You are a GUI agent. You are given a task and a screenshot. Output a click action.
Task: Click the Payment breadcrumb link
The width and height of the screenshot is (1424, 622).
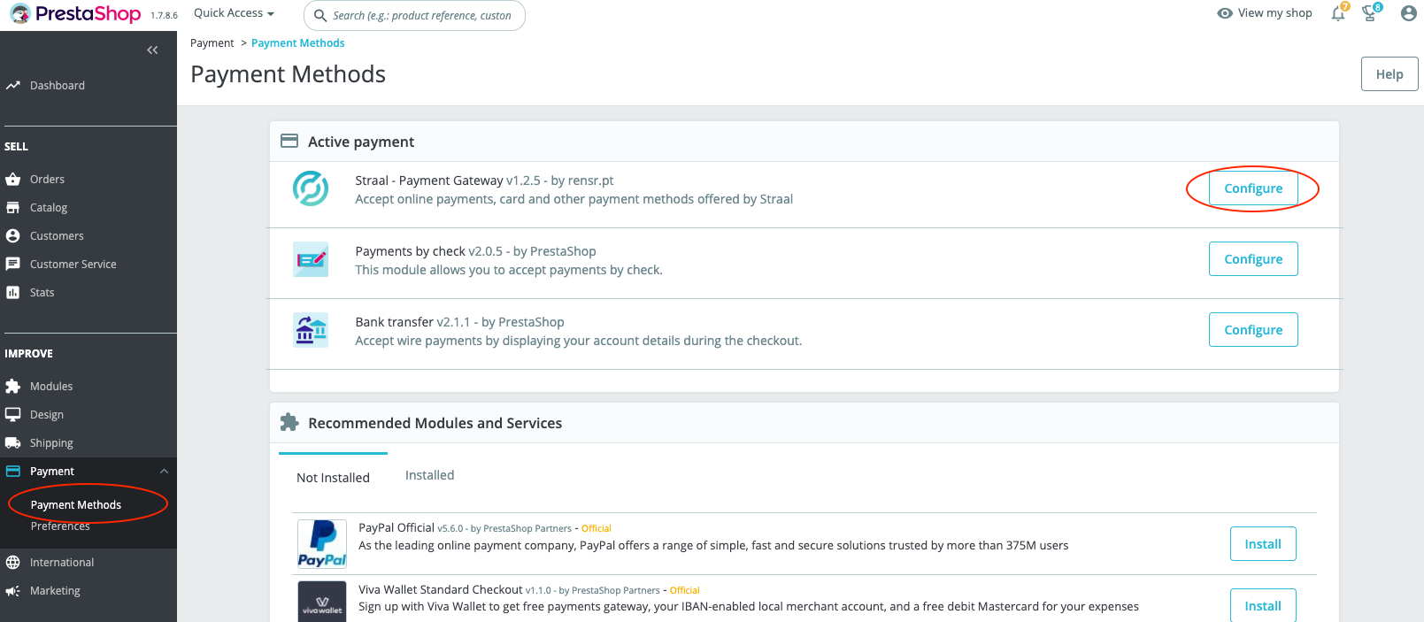212,43
